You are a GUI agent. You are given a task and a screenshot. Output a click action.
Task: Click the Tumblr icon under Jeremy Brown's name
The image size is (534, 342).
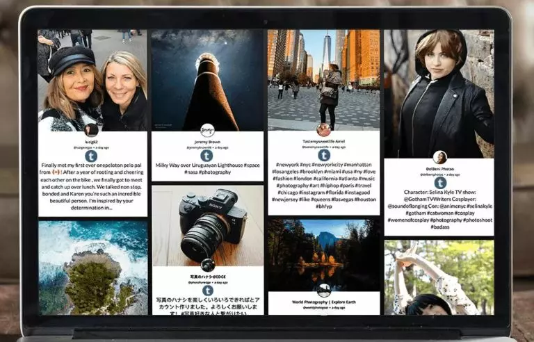(207, 156)
